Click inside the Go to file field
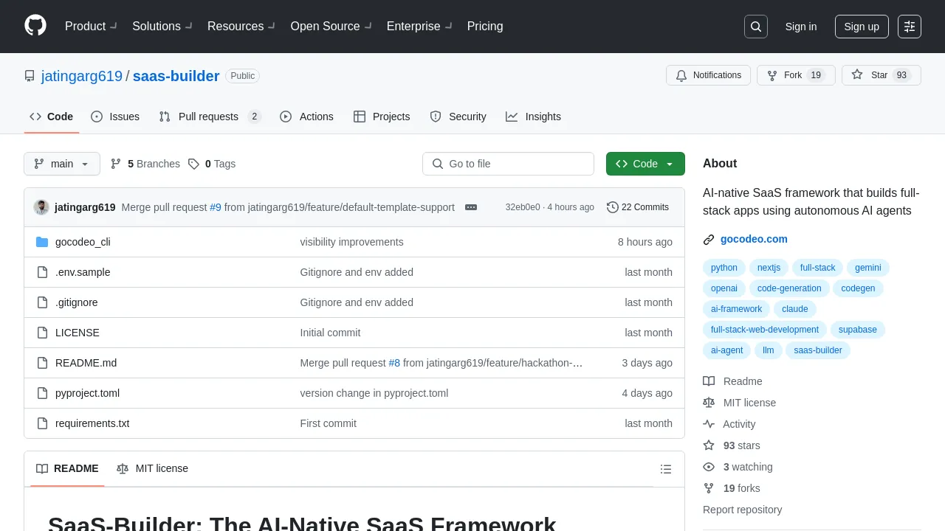Viewport: 945px width, 531px height. [x=508, y=164]
